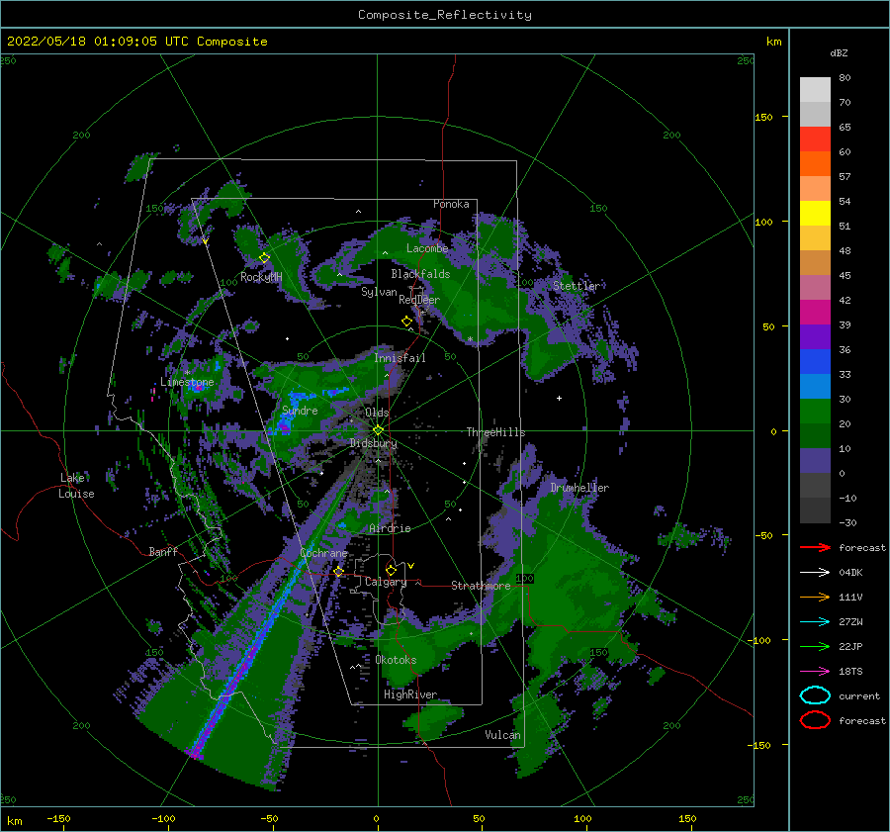
Task: Select the yellow diamond marker below Cochrane
Action: [x=338, y=572]
